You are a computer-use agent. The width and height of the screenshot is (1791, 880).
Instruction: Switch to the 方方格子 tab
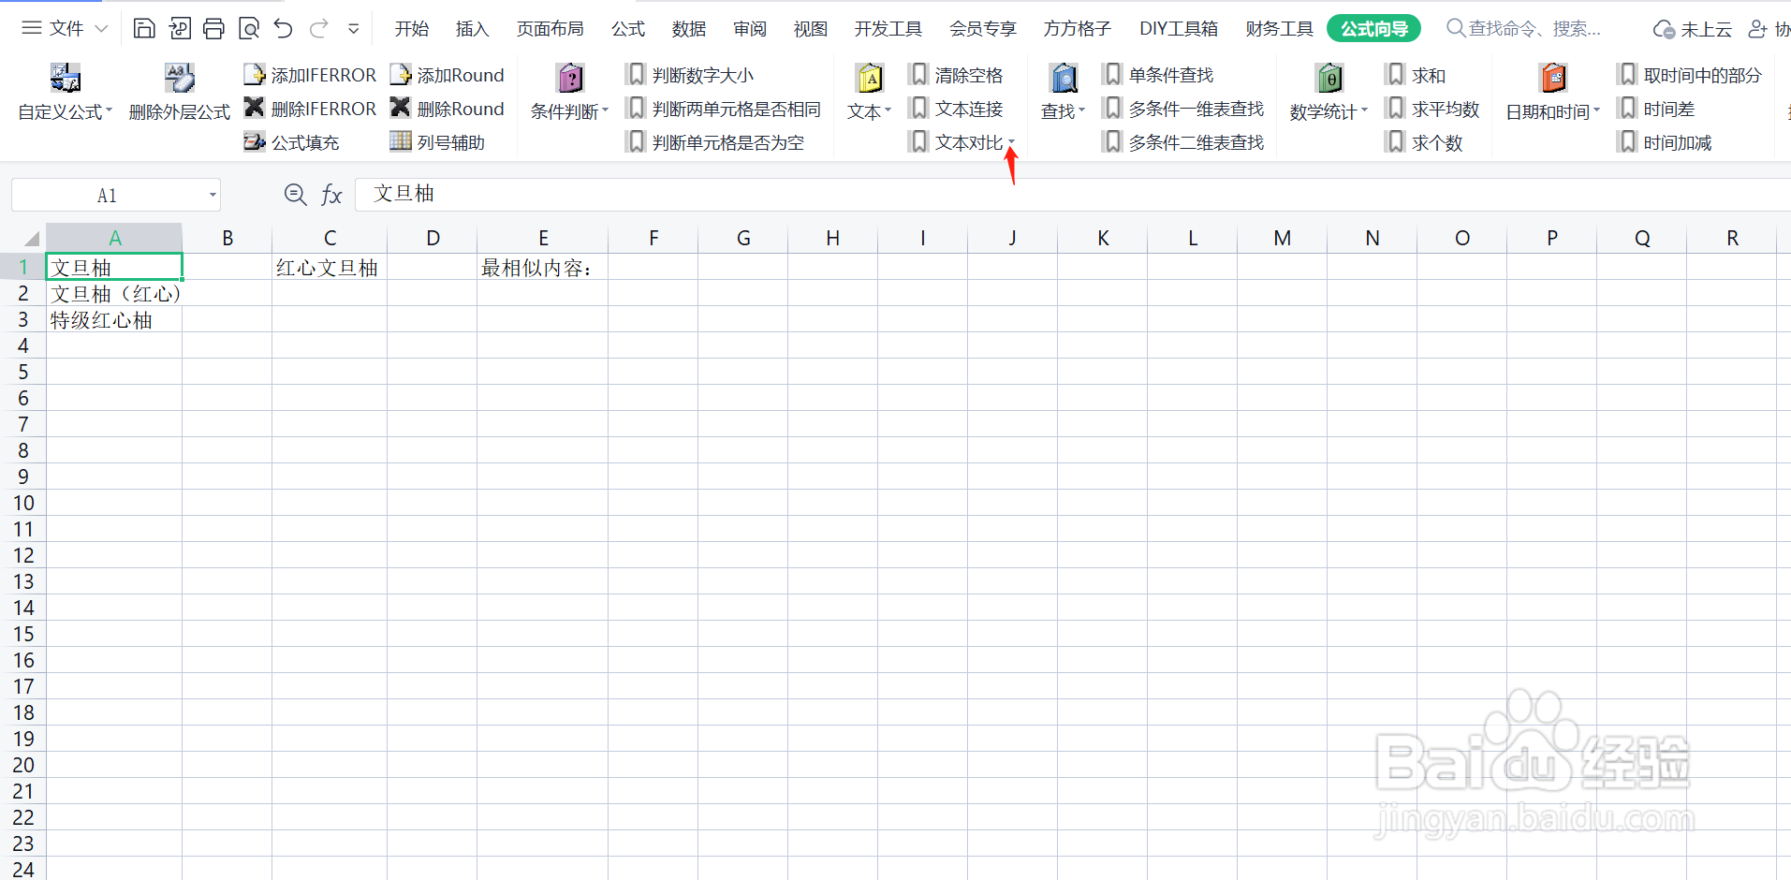1077,29
